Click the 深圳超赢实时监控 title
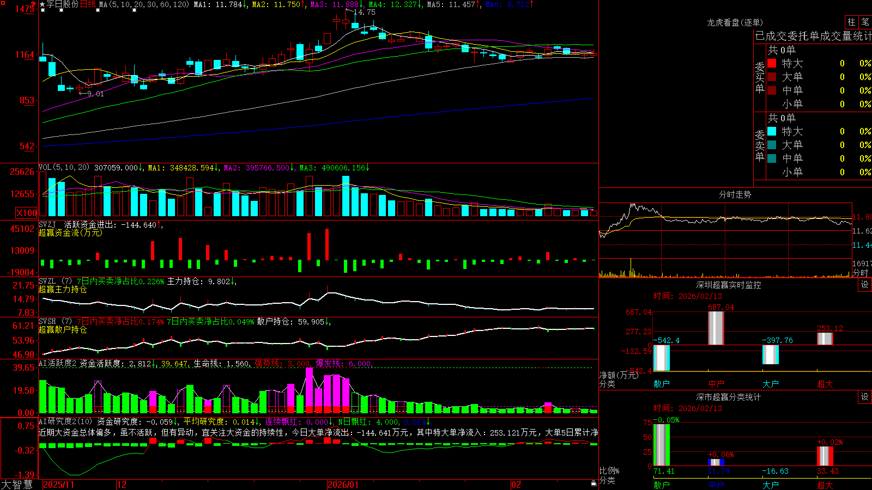Viewport: 872px width, 490px height. point(729,285)
